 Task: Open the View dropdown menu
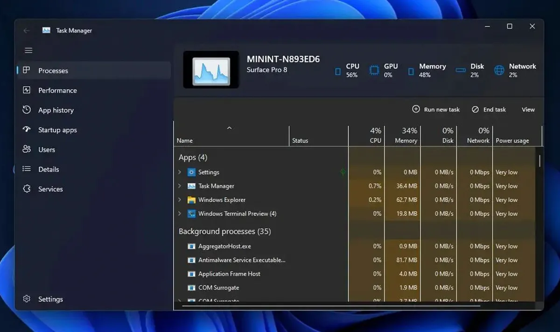(528, 110)
